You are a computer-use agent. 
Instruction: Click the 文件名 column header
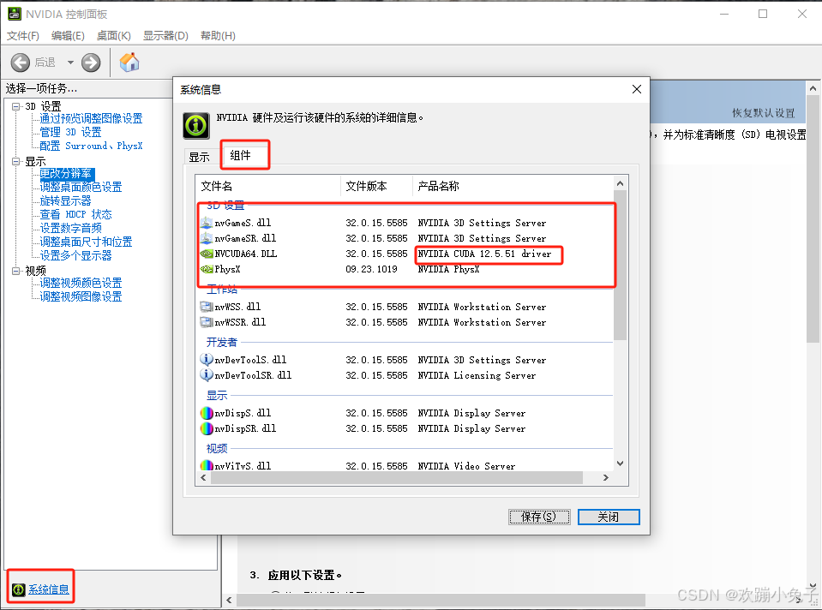[268, 186]
